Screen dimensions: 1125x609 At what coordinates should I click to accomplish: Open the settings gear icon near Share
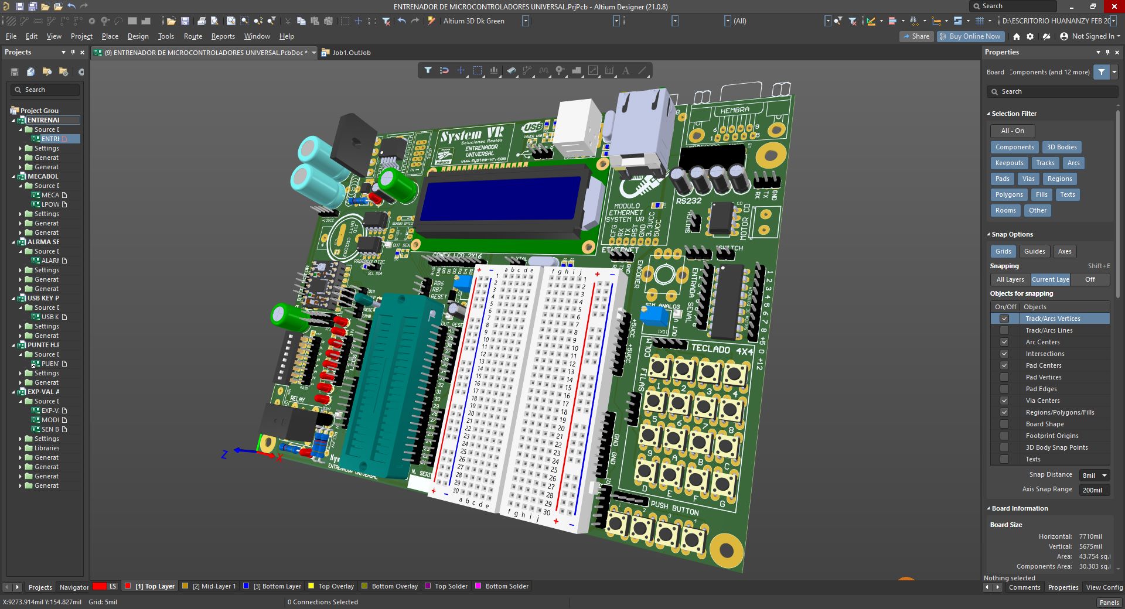[x=1030, y=36]
